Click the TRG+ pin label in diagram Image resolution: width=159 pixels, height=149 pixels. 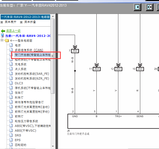[x=118, y=116]
